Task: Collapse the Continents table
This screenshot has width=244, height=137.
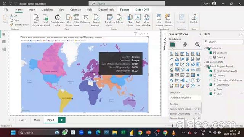Action: (x=205, y=48)
